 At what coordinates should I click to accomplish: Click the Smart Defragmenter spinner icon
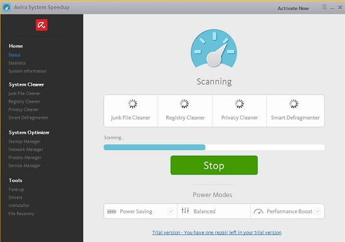(x=294, y=104)
